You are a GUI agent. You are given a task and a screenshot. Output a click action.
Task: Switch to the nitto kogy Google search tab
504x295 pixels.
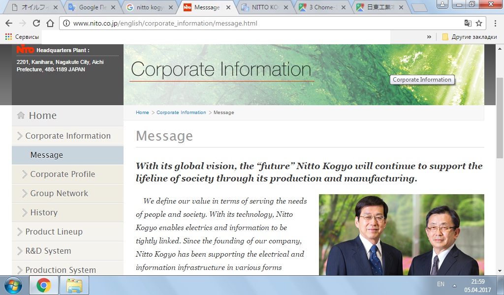pyautogui.click(x=150, y=7)
